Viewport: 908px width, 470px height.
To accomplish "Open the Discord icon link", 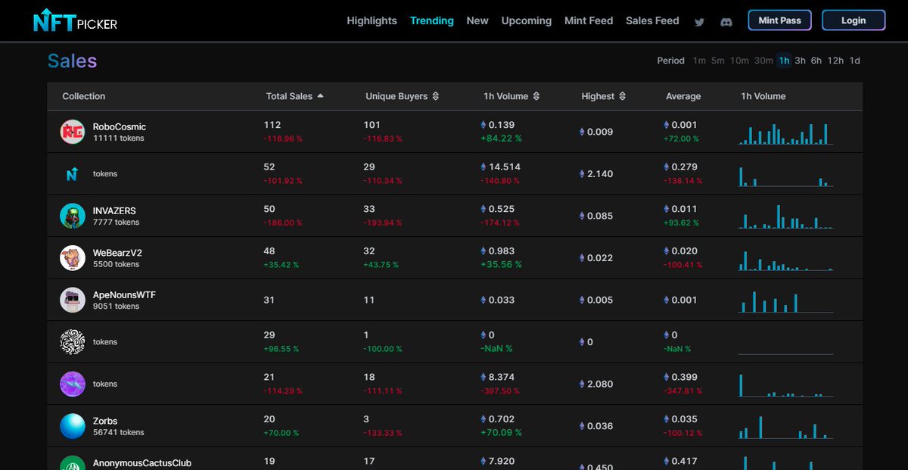I will pyautogui.click(x=726, y=22).
